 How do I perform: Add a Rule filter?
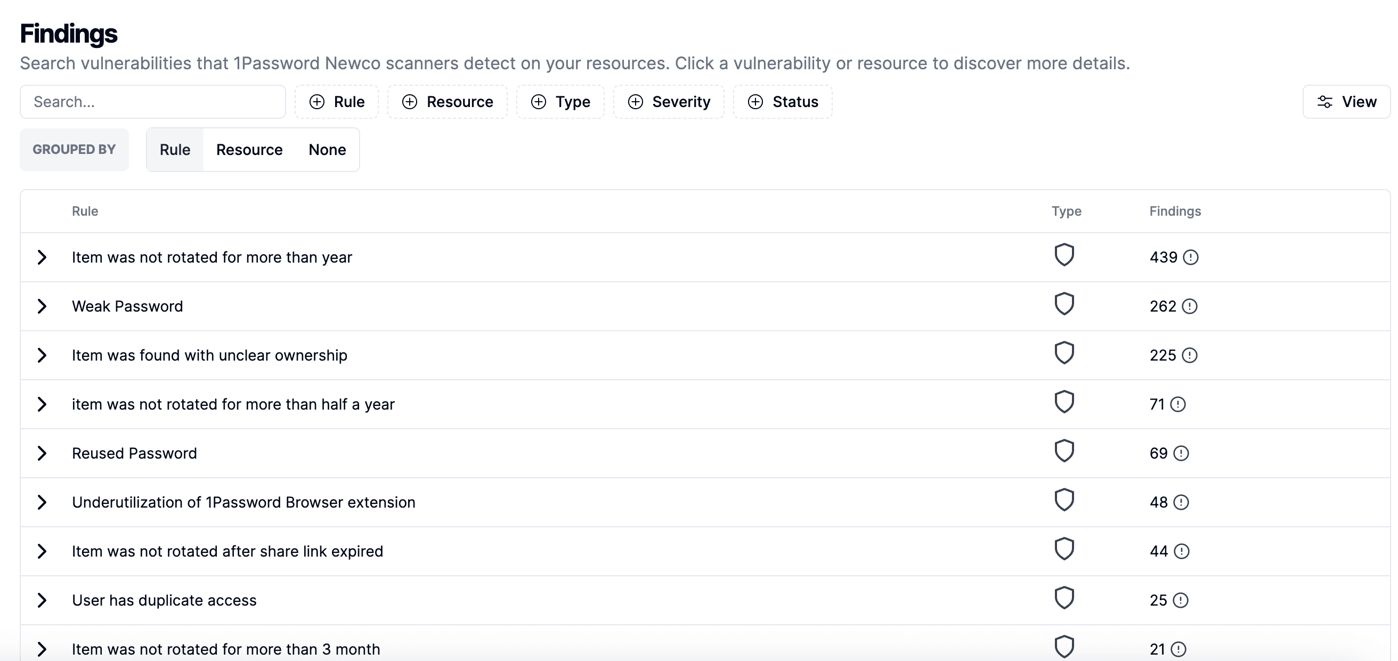[x=337, y=102]
